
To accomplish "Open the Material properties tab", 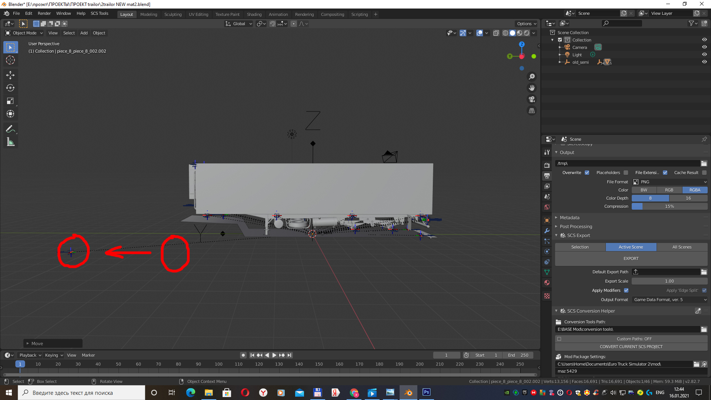I will coord(547,283).
